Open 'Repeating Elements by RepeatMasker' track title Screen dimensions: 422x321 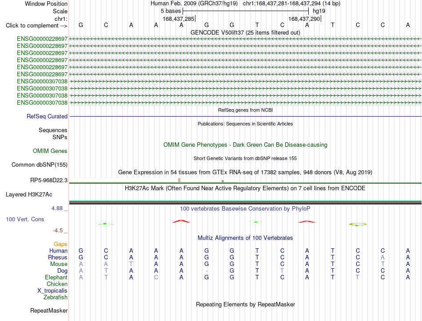(x=245, y=304)
